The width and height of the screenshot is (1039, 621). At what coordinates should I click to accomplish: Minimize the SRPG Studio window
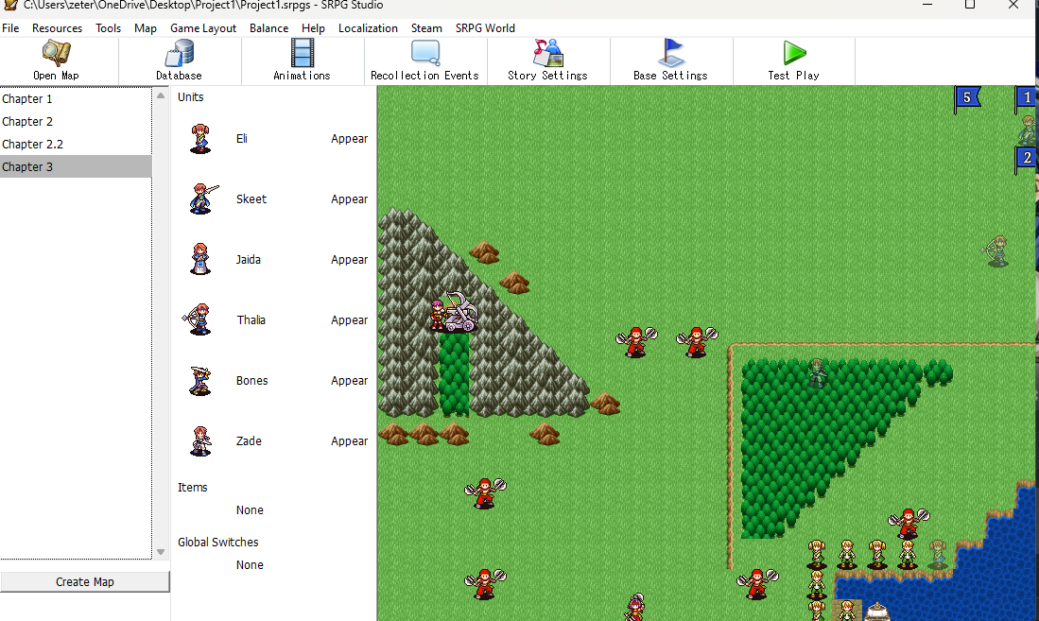927,5
